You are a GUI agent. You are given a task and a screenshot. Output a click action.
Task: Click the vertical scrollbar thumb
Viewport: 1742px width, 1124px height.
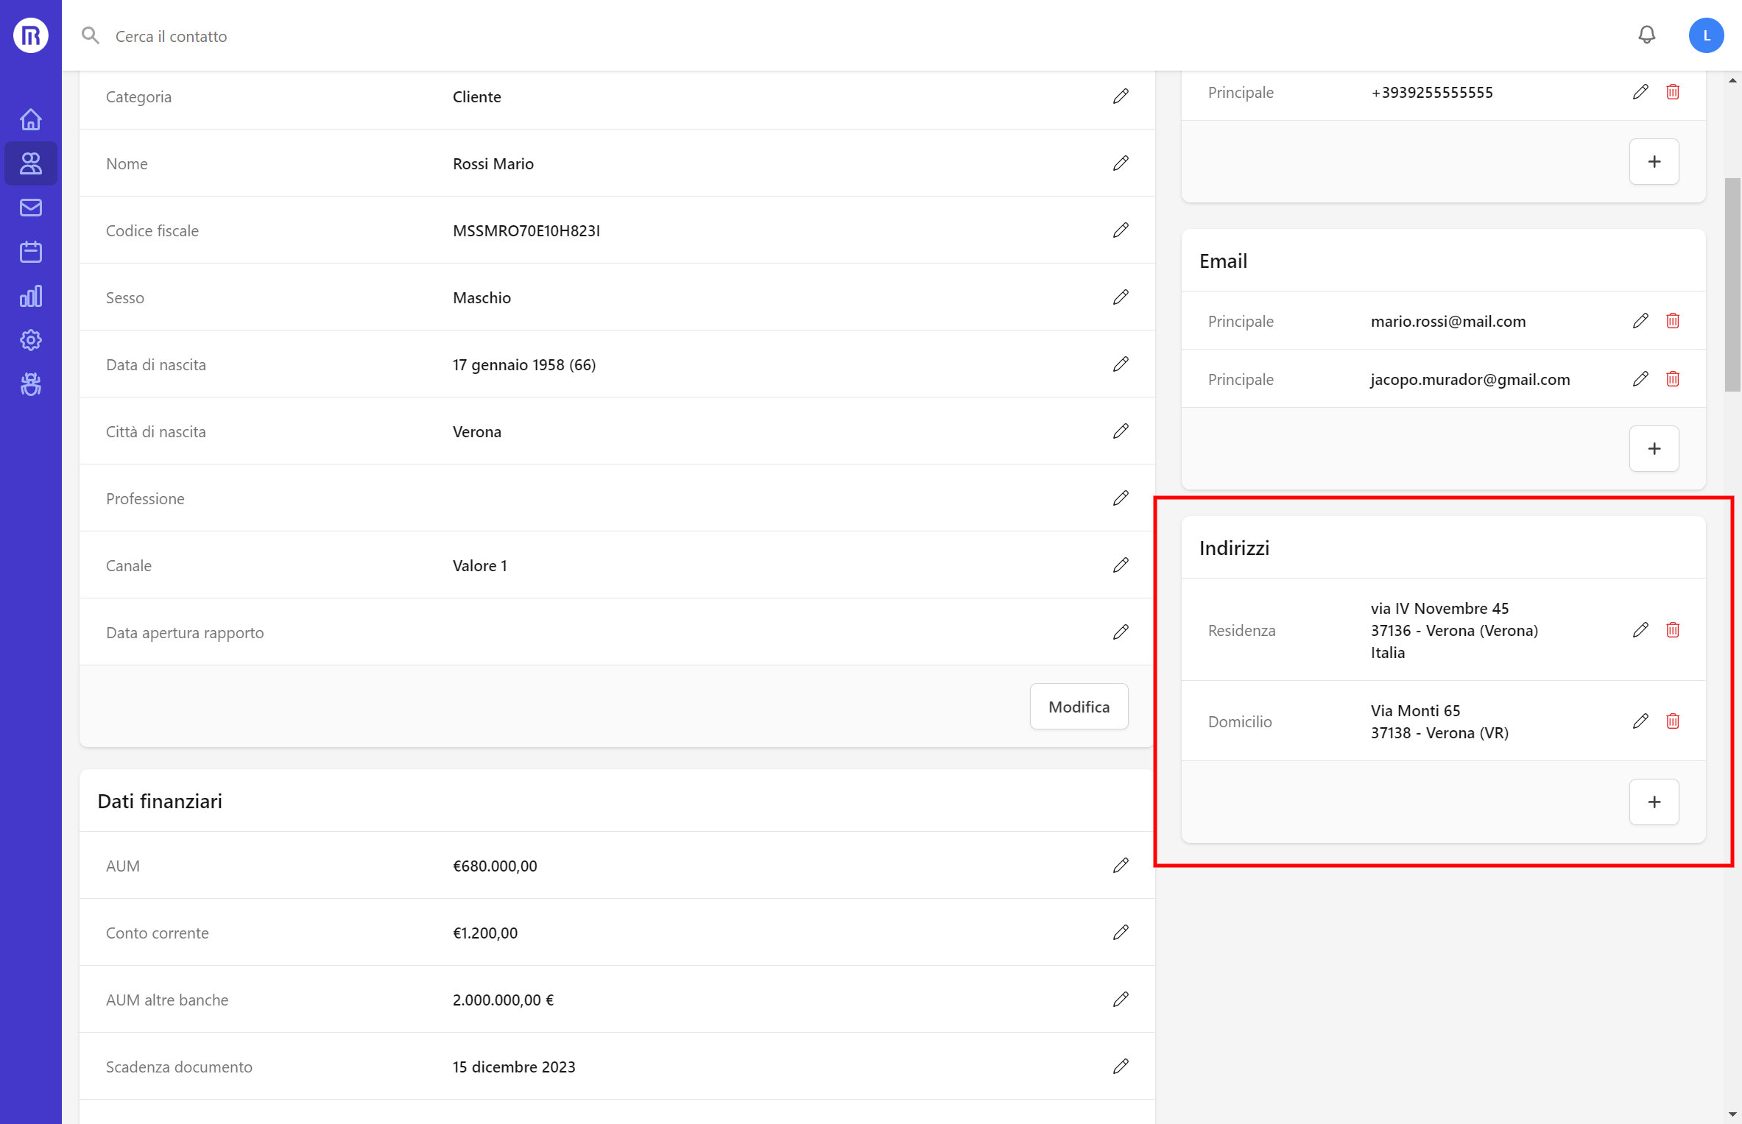coord(1732,283)
